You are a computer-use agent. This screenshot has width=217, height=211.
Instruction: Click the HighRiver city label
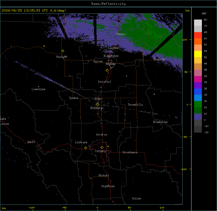coord(108,186)
